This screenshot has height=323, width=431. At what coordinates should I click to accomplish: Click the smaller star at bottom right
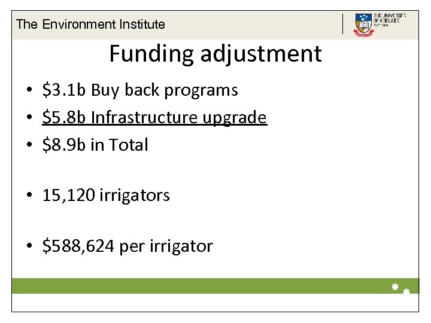tap(406, 291)
